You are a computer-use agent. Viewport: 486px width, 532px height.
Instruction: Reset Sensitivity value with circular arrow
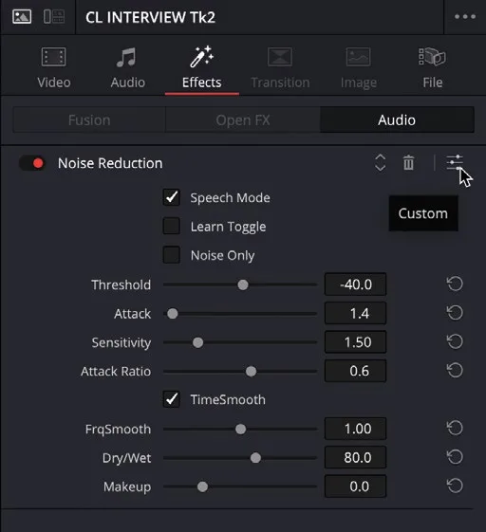455,341
